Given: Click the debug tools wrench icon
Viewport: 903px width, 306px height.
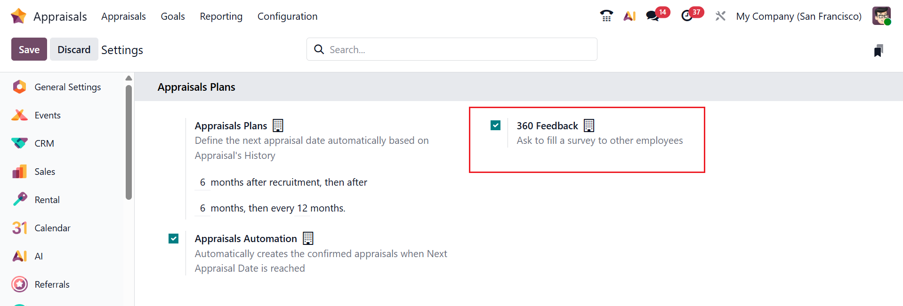Looking at the screenshot, I should 720,16.
